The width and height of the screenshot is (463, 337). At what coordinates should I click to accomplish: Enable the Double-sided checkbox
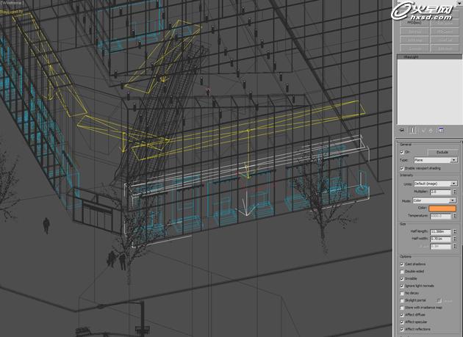[x=402, y=272]
